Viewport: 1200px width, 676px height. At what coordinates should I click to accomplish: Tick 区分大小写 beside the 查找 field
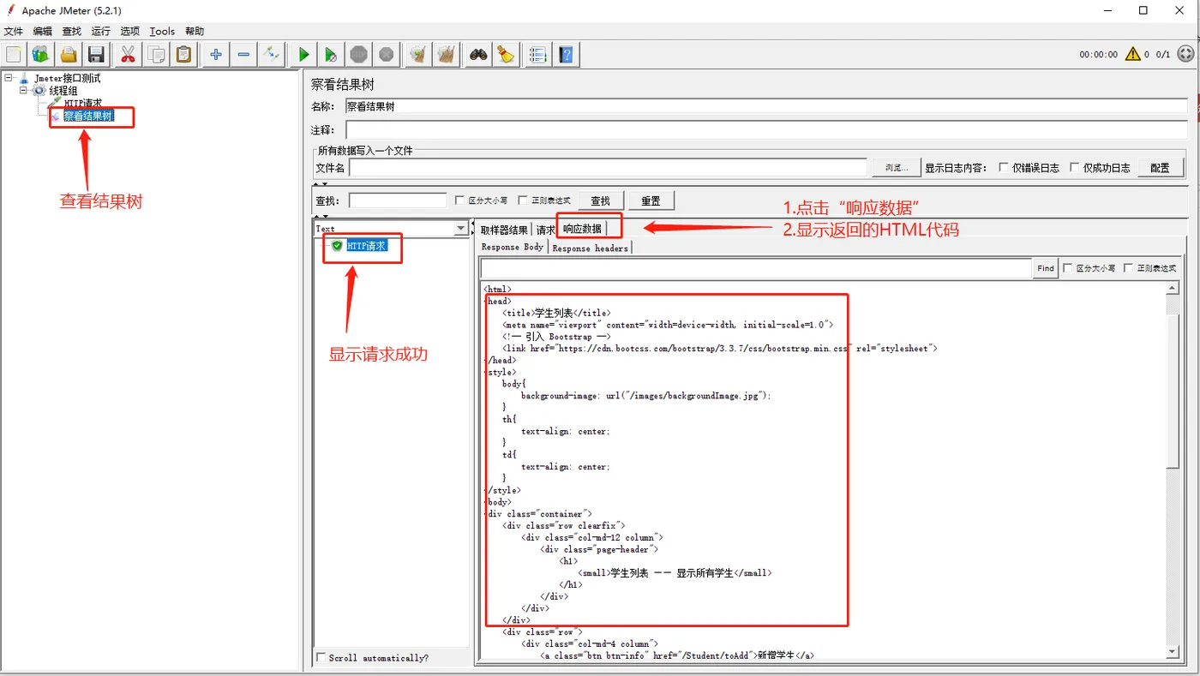coord(459,200)
